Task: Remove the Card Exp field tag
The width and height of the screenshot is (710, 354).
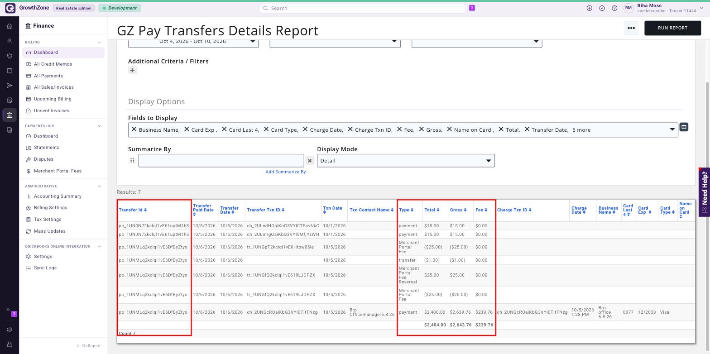Action: tap(187, 129)
